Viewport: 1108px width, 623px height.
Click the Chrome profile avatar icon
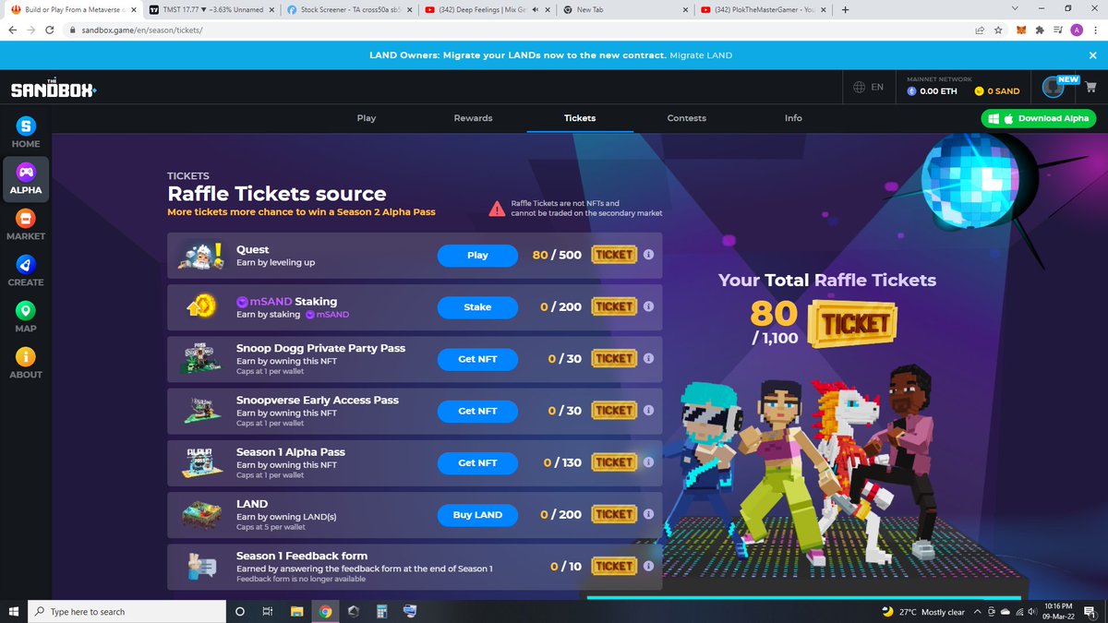click(x=1077, y=30)
